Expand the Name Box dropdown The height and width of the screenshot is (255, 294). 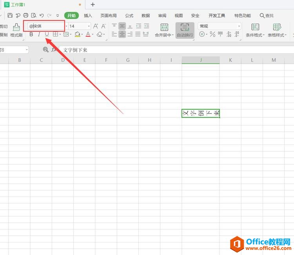pos(27,50)
